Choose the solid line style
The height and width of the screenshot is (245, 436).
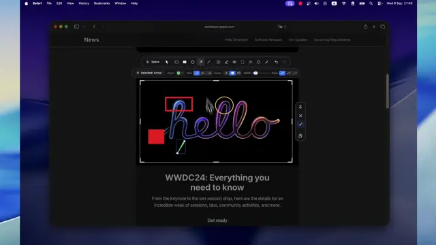(x=282, y=73)
